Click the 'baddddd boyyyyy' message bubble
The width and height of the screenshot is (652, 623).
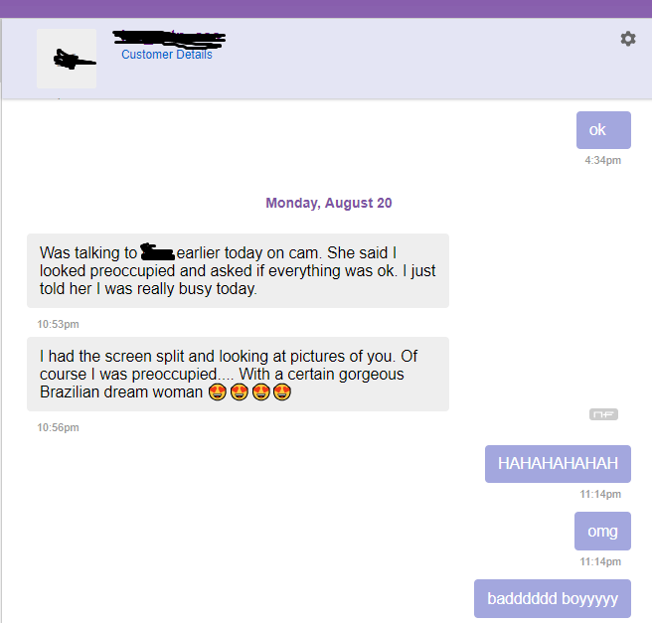pos(553,598)
